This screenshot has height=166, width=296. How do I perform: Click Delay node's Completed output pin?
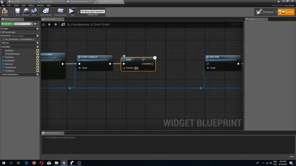click(153, 64)
